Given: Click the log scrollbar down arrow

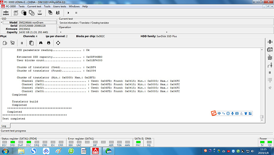Looking at the screenshot, I should pos(262,120).
